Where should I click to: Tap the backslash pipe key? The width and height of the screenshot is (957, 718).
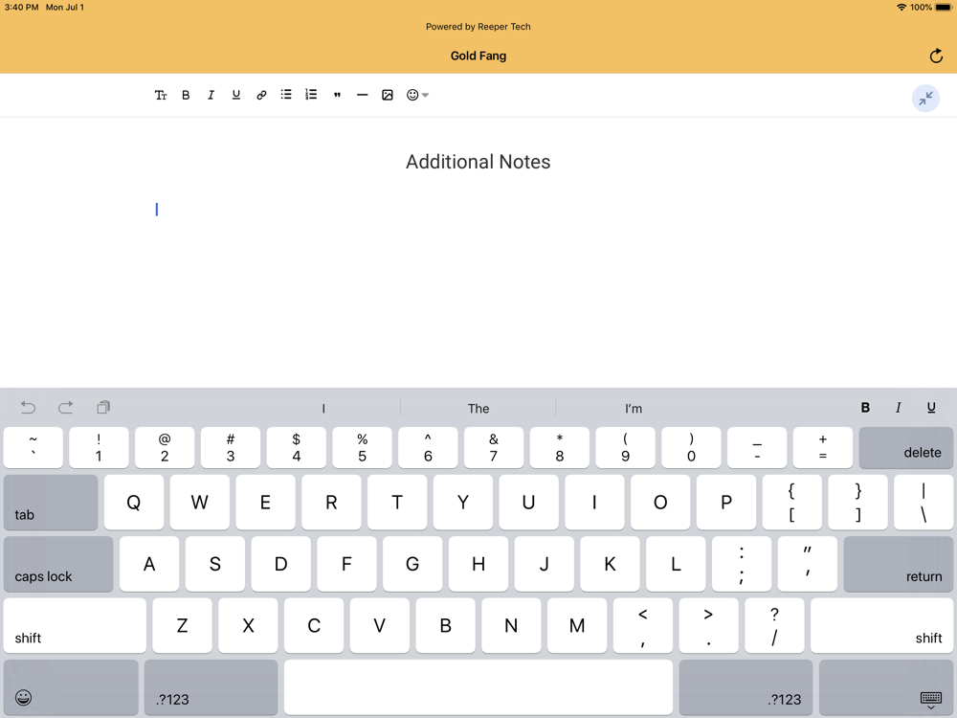(924, 503)
